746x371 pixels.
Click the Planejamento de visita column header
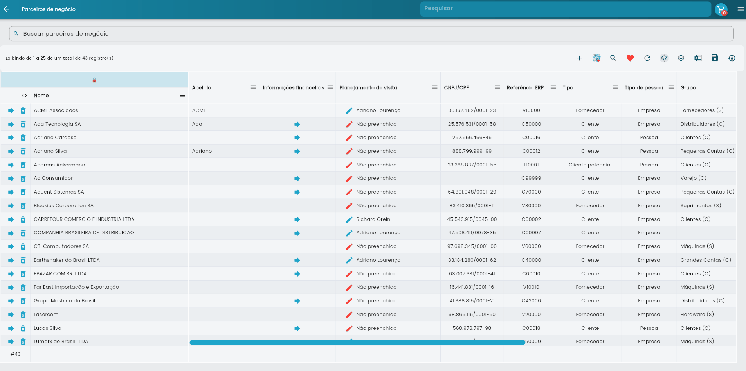click(x=368, y=87)
